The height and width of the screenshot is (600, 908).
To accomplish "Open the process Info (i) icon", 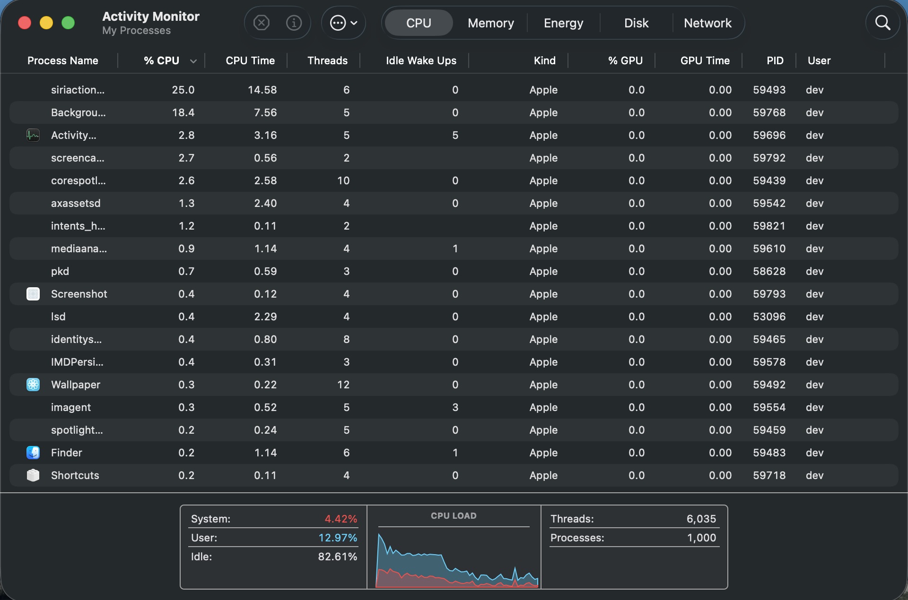I will tap(294, 23).
